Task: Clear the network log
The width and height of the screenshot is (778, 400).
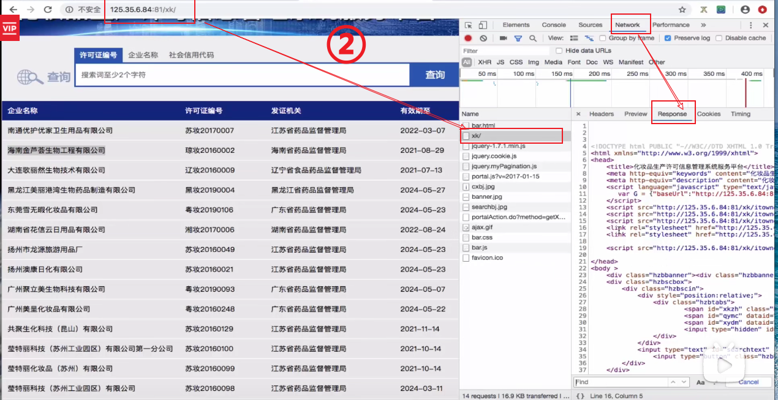Action: (483, 38)
